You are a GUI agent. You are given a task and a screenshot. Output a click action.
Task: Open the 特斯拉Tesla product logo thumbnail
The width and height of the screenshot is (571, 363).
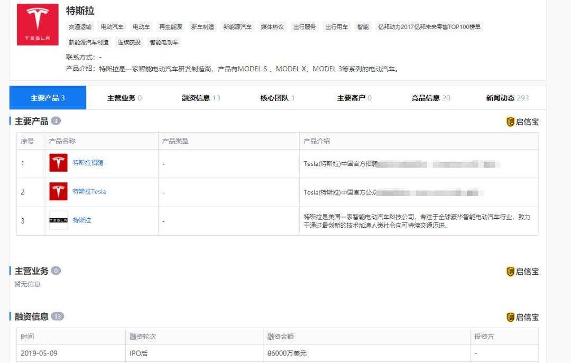[x=58, y=191]
